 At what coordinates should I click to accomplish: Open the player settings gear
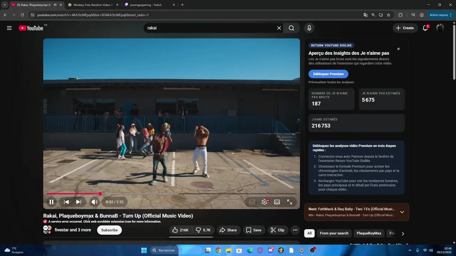[x=264, y=202]
